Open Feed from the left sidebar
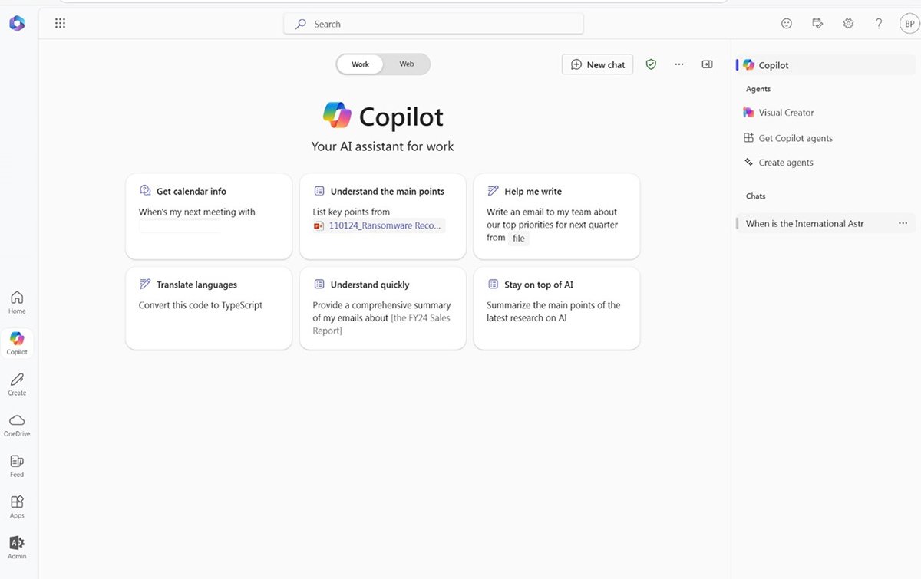The image size is (921, 579). click(x=17, y=465)
